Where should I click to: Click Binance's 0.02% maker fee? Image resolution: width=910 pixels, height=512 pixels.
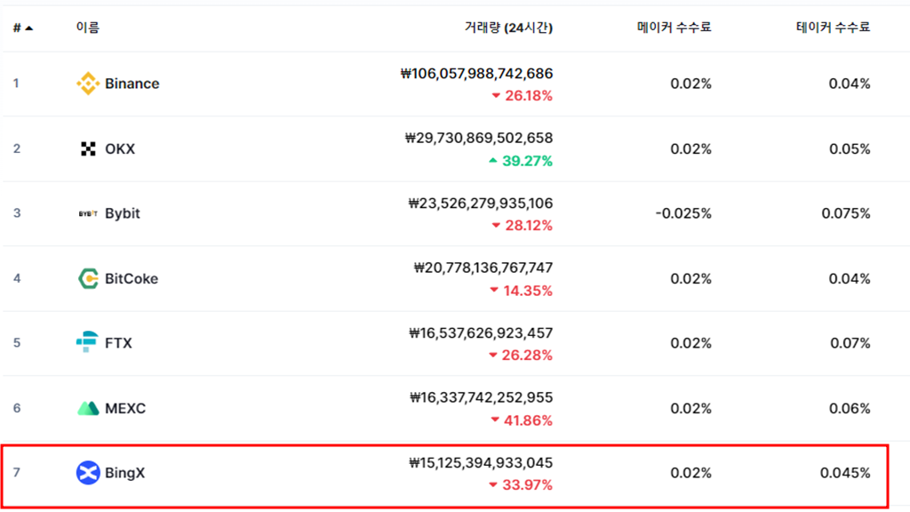tap(690, 84)
